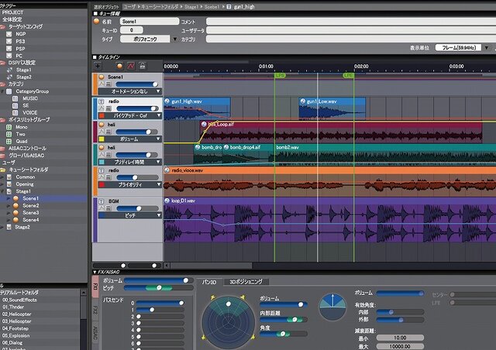This screenshot has height=350, width=496.
Task: Open the polyphonic type dropdown
Action: point(175,39)
